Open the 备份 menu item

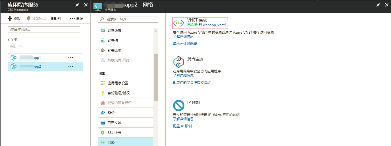click(111, 113)
